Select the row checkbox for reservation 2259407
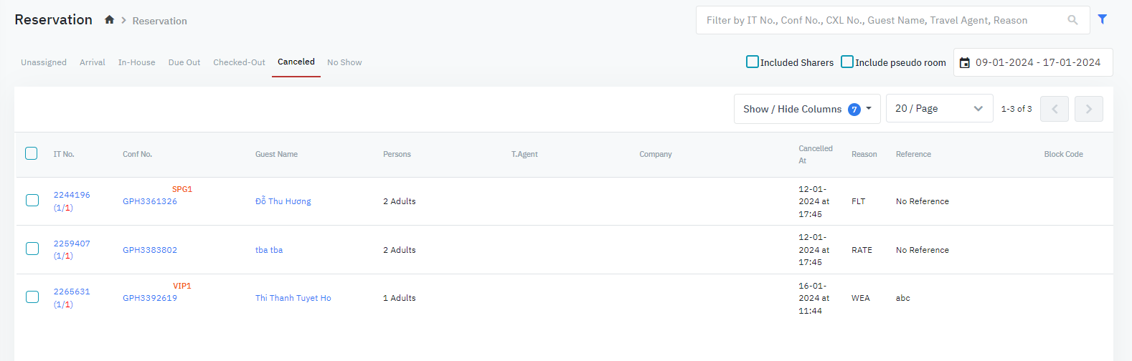 point(32,249)
